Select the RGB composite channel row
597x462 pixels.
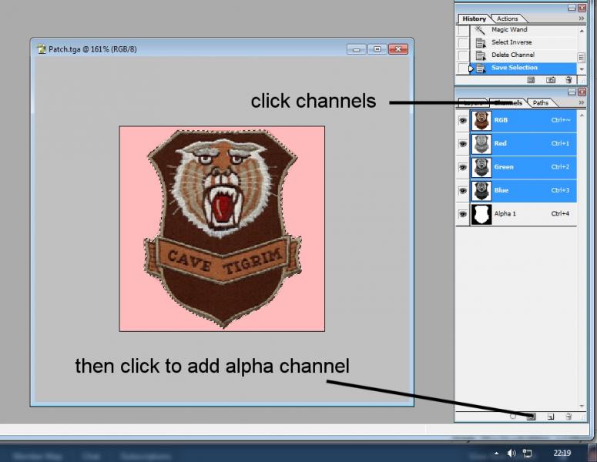[x=524, y=121]
